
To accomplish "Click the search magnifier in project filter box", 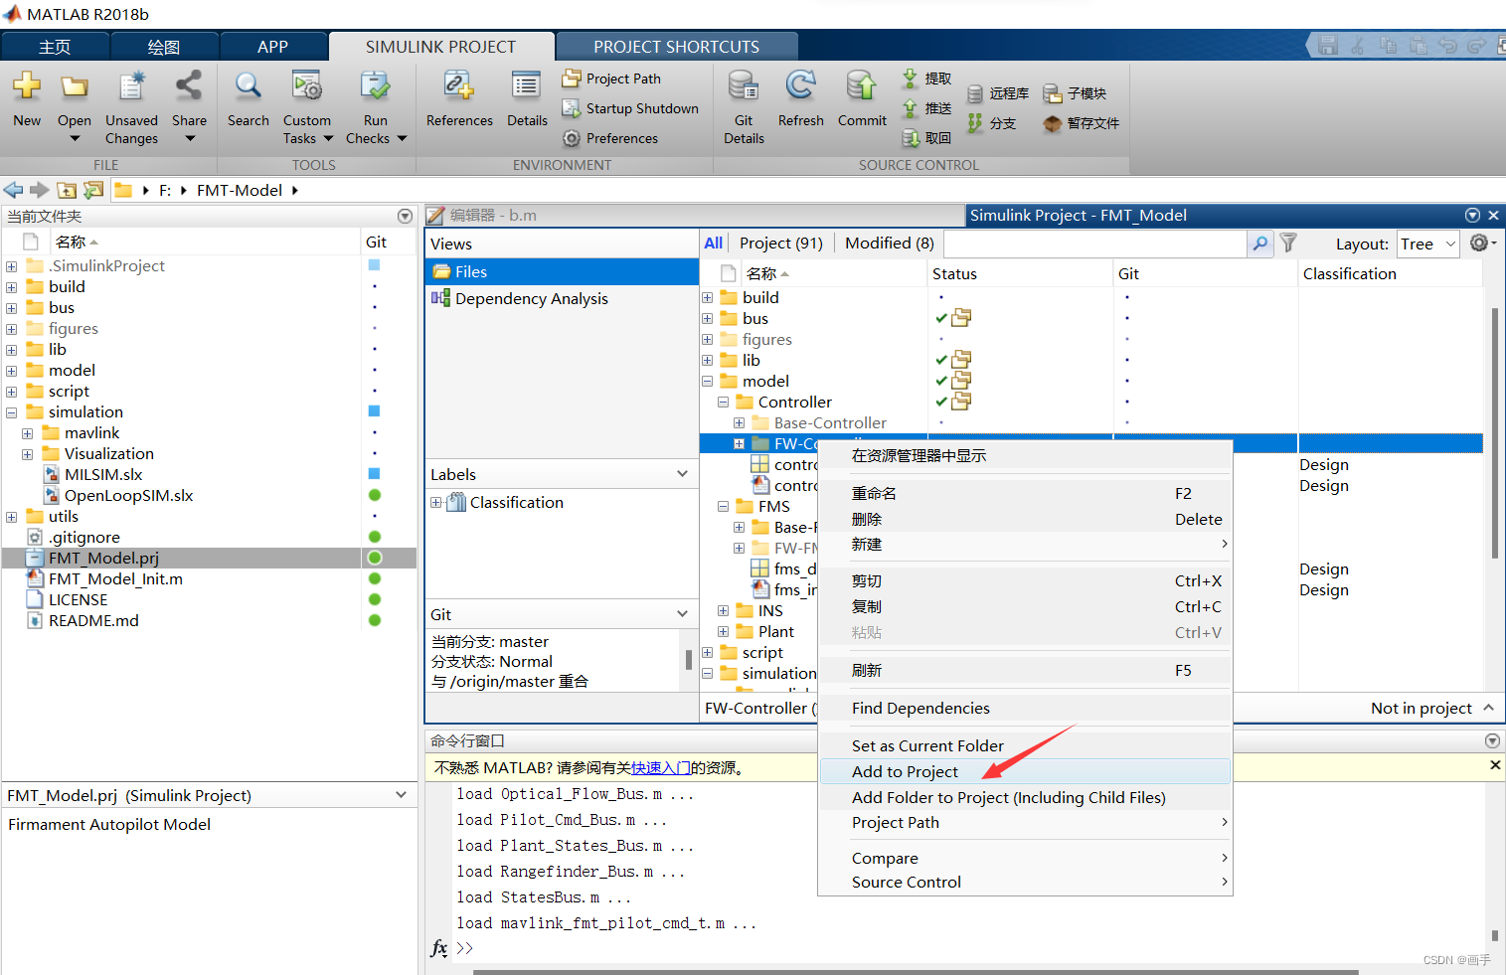I will coord(1259,244).
